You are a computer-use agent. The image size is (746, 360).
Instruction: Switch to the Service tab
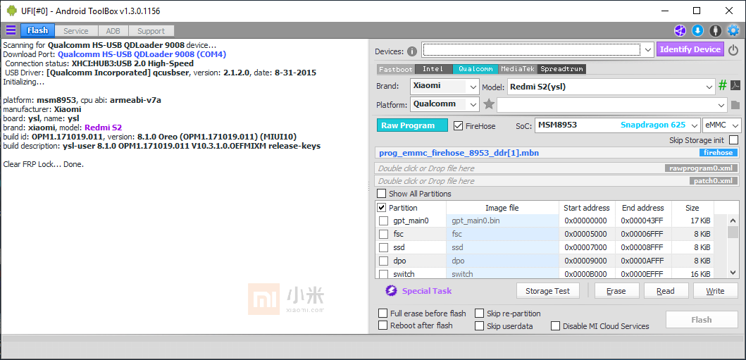[x=76, y=31]
